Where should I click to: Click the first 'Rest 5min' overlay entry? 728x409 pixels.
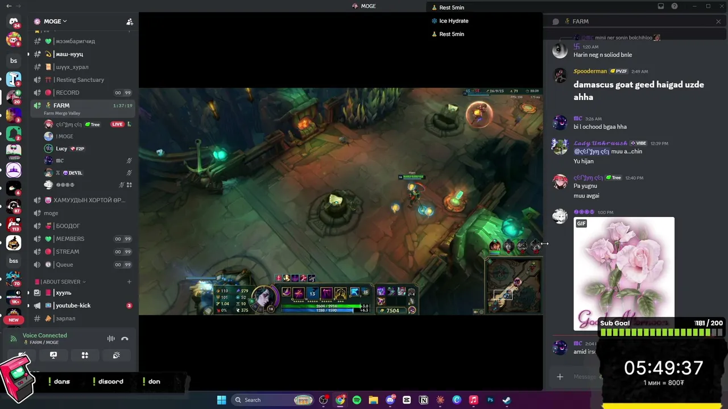448,7
